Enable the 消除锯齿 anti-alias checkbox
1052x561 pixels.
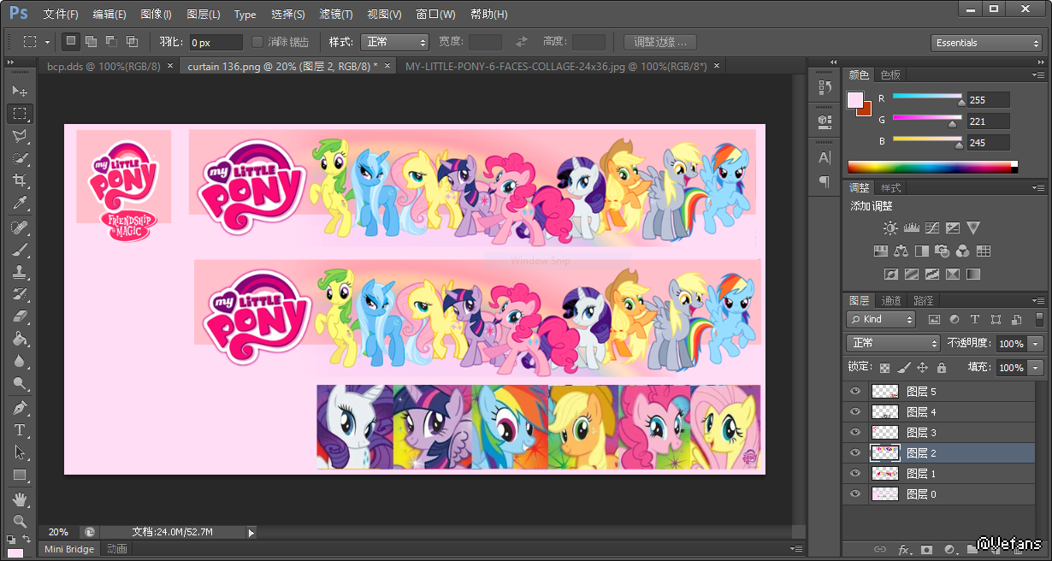[x=257, y=42]
